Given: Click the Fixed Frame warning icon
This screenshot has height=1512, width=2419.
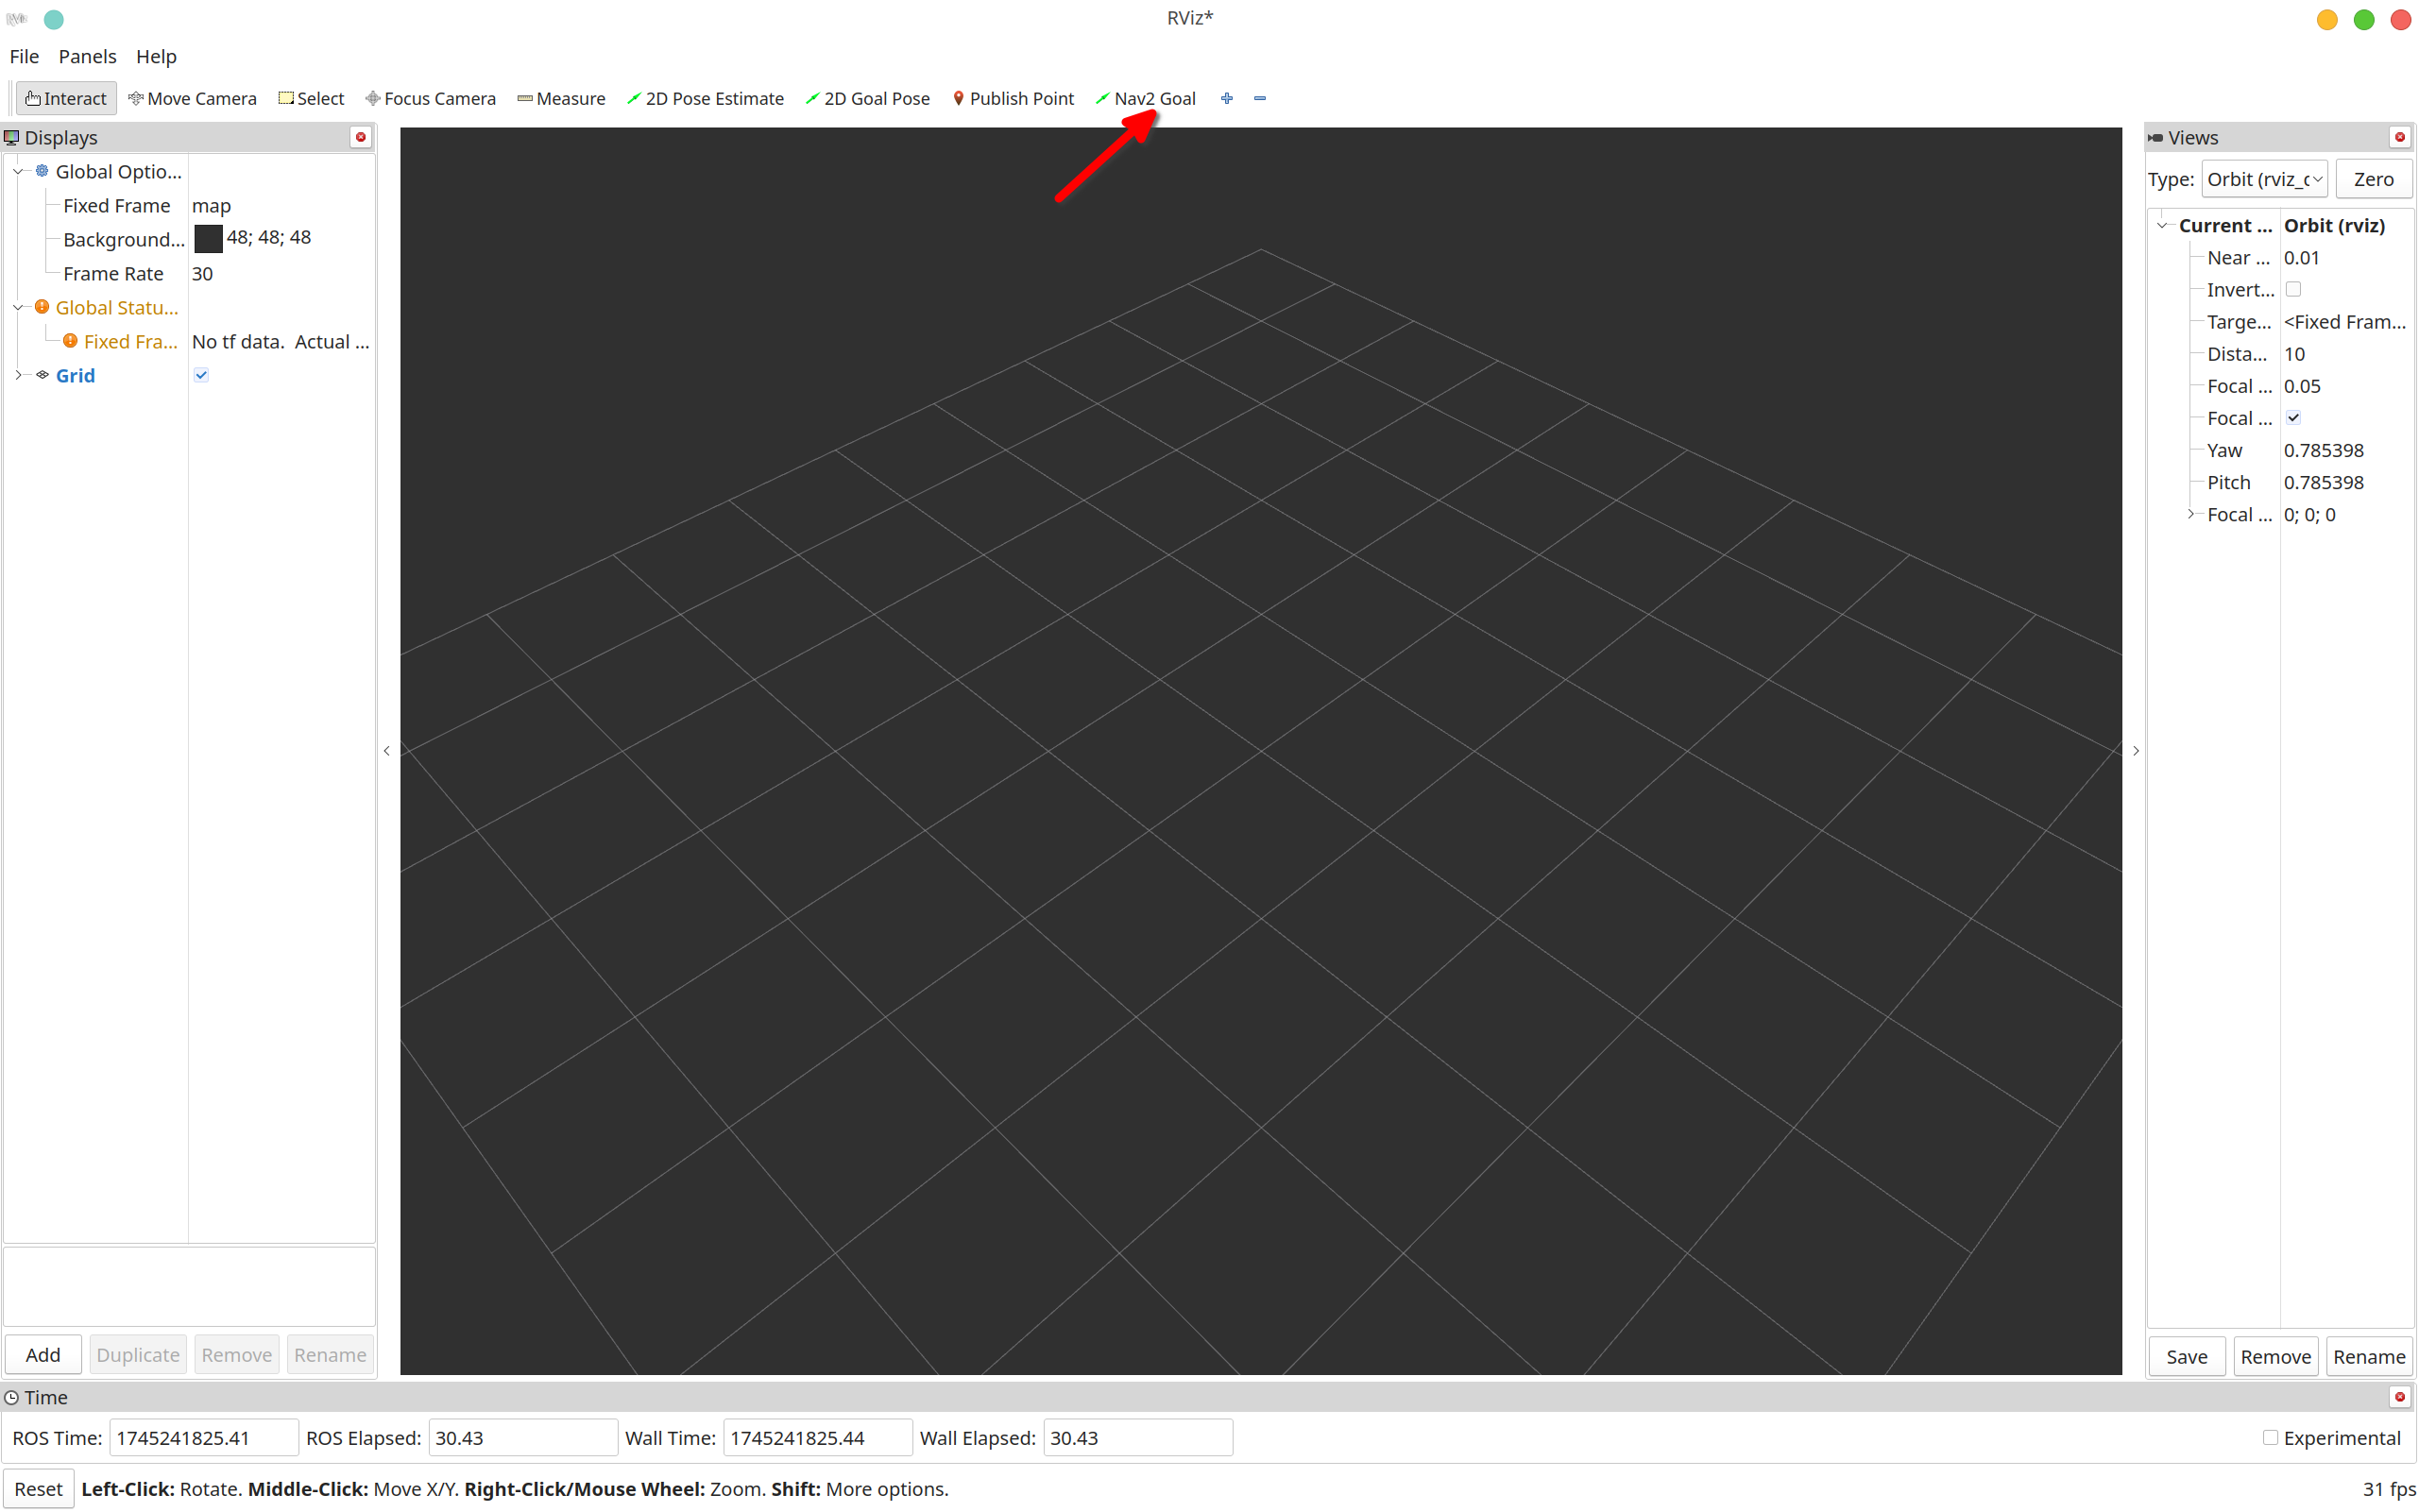Looking at the screenshot, I should point(70,341).
